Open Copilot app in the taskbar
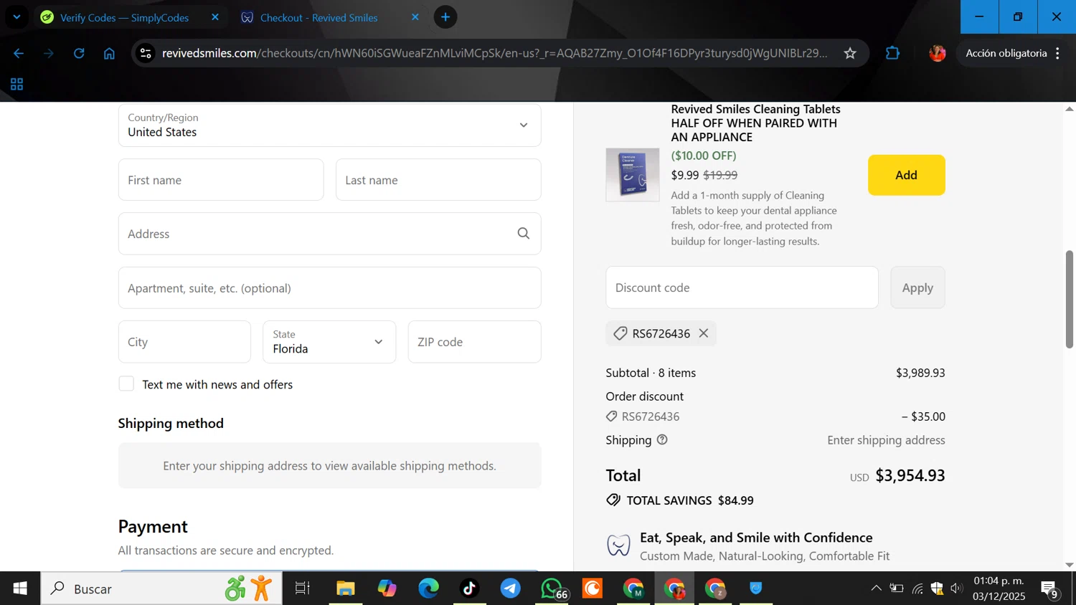This screenshot has width=1076, height=605. pos(387,589)
